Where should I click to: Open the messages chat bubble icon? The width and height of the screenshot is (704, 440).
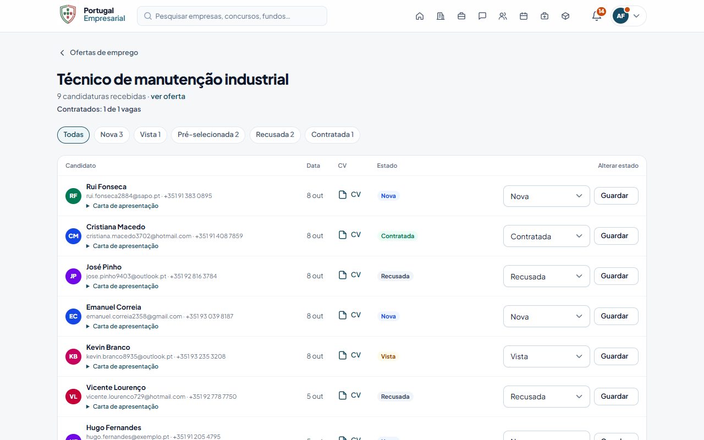(x=482, y=16)
